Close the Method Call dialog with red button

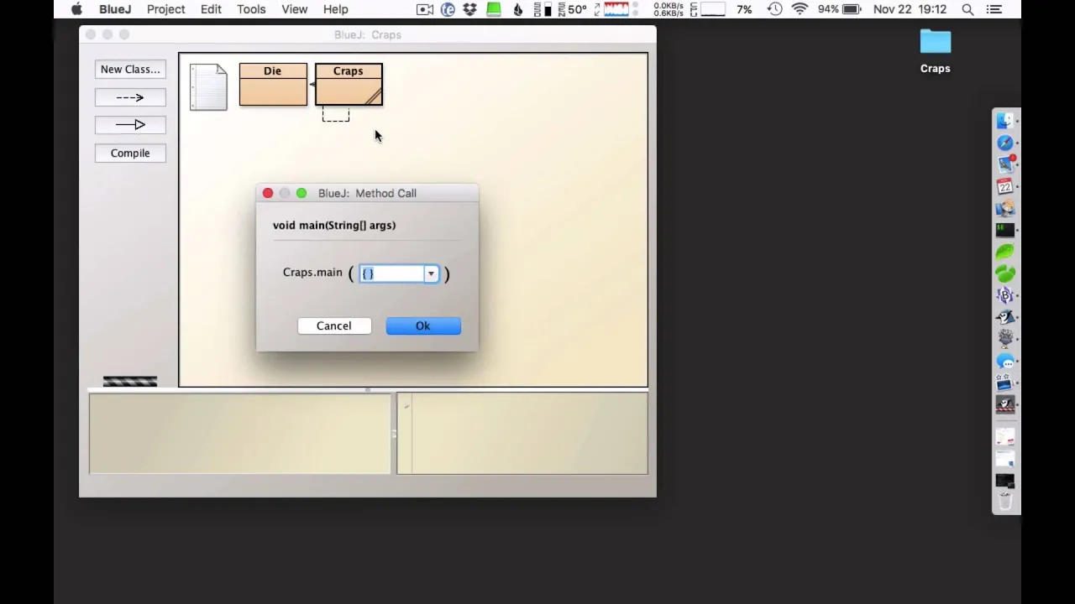coord(268,193)
